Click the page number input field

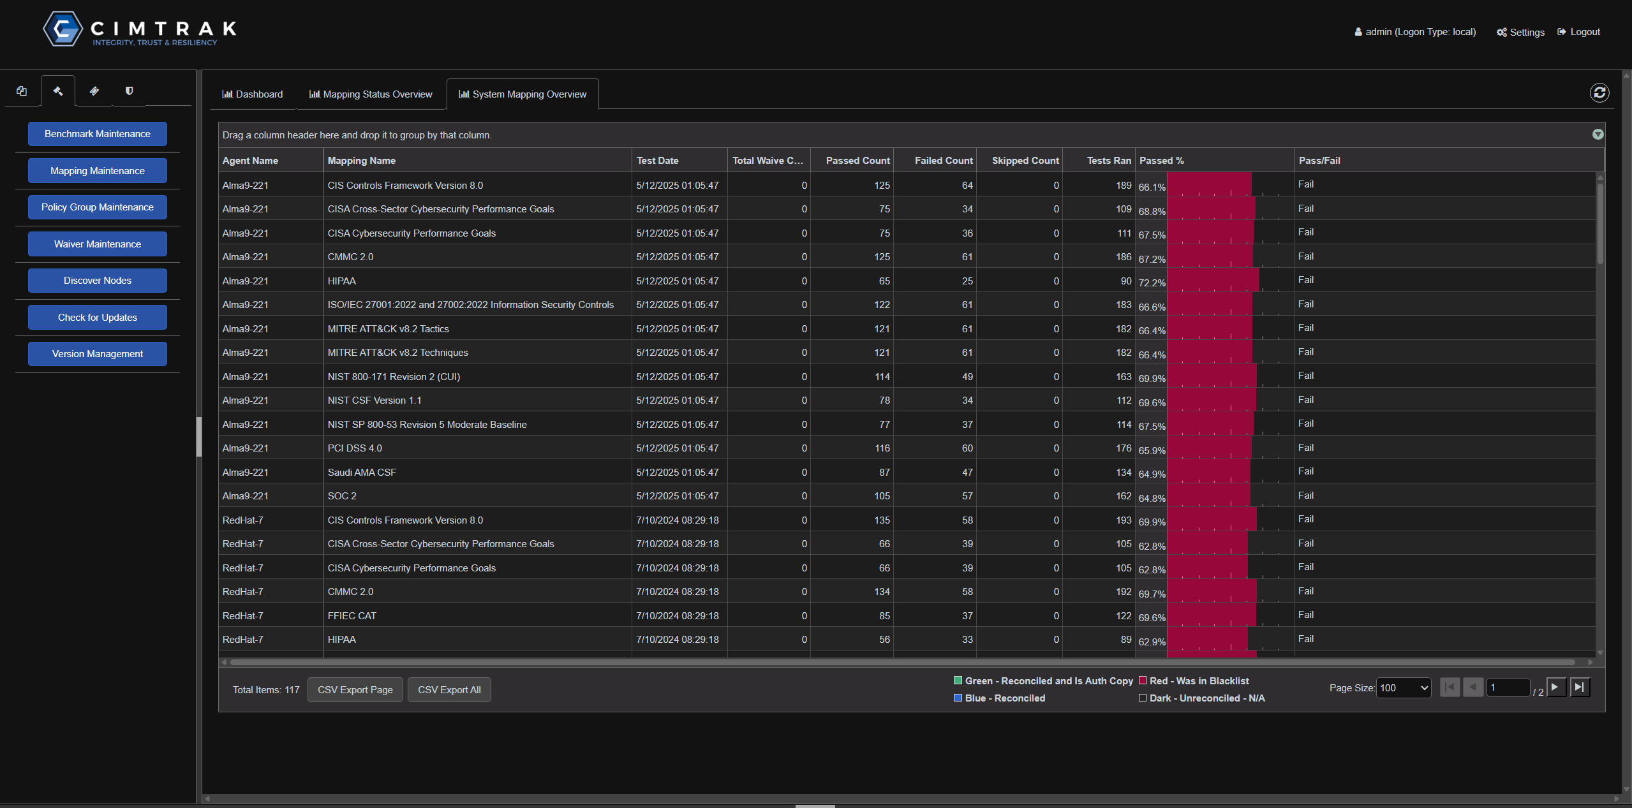tap(1508, 687)
